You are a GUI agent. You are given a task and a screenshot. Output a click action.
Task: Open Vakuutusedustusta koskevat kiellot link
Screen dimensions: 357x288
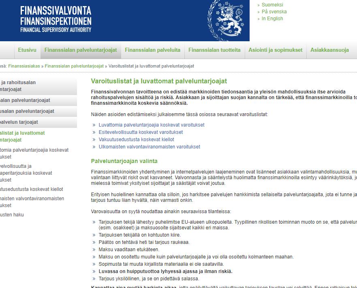pyautogui.click(x=136, y=139)
